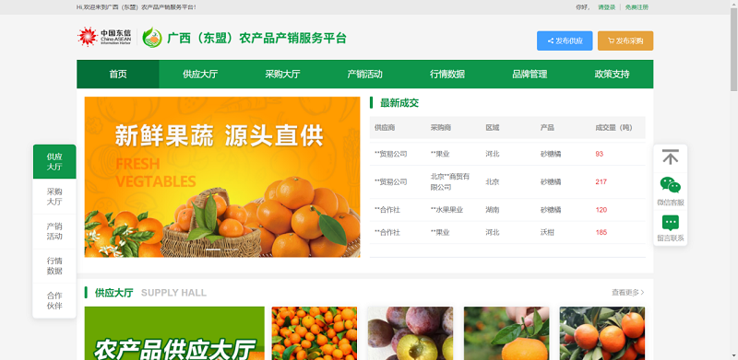Image resolution: width=738 pixels, height=360 pixels.
Task: Click 北京**商贸有限公司 purchaser cell
Action: (450, 182)
